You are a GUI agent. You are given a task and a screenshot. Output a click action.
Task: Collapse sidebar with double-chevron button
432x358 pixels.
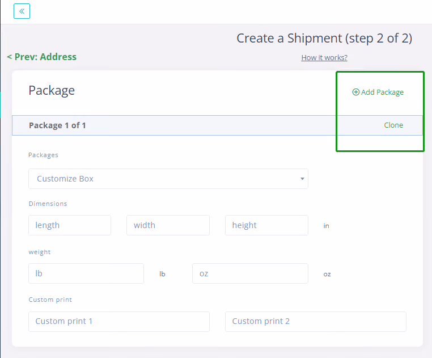point(22,11)
